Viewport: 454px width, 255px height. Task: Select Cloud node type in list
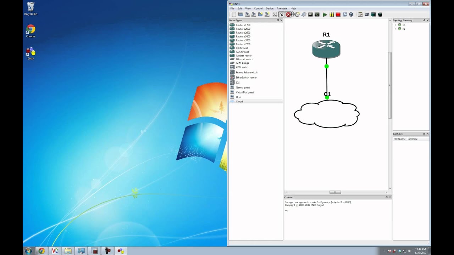[256, 102]
